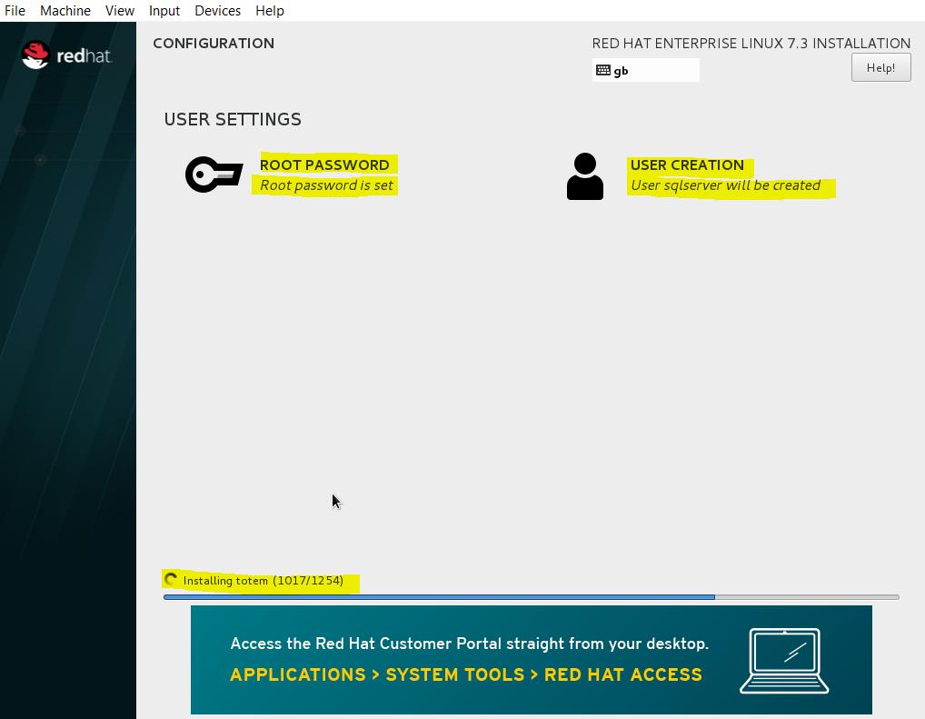Click the laptop icon in banner

click(784, 661)
